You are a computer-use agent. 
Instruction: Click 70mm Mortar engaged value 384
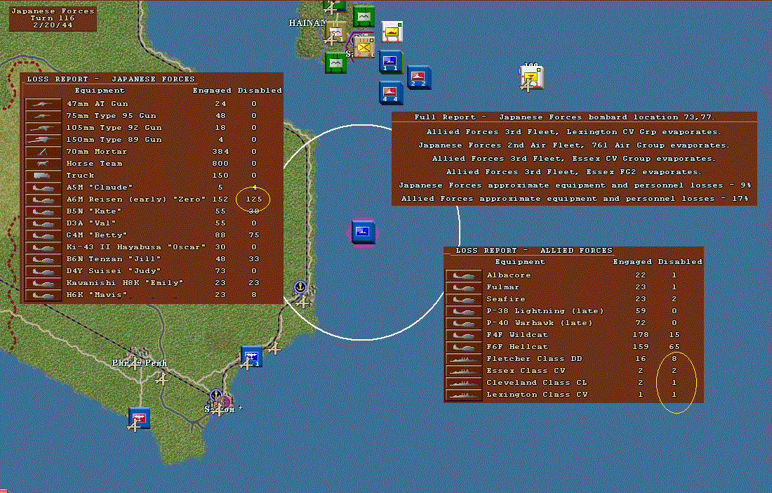(220, 152)
